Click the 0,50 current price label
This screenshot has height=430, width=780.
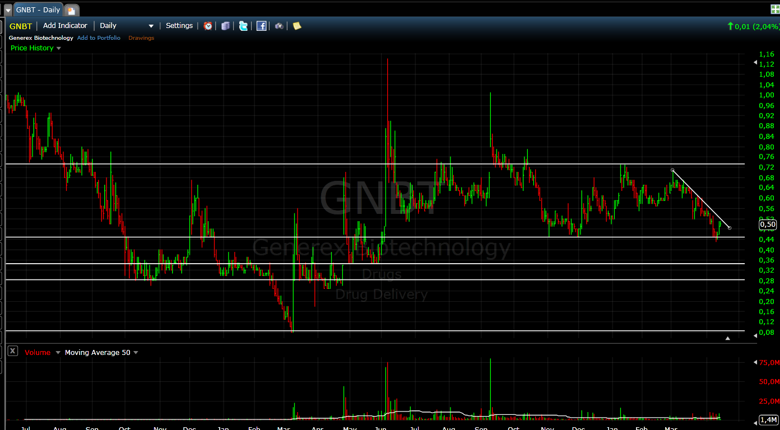point(768,225)
